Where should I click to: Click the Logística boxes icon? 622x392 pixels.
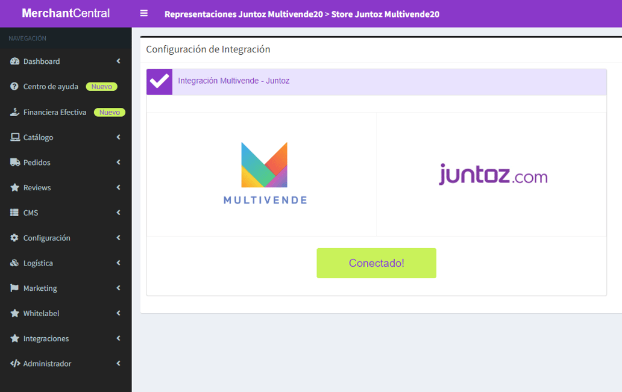point(14,263)
